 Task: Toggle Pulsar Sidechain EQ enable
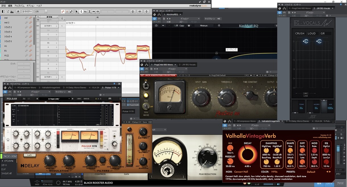19,106
